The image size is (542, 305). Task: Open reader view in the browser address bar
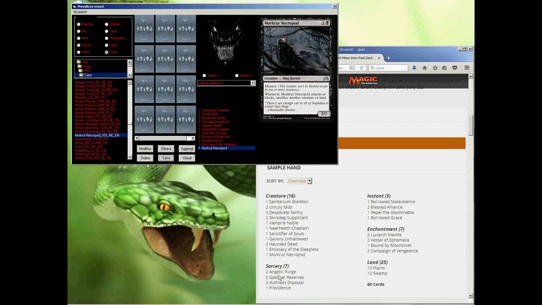352,68
